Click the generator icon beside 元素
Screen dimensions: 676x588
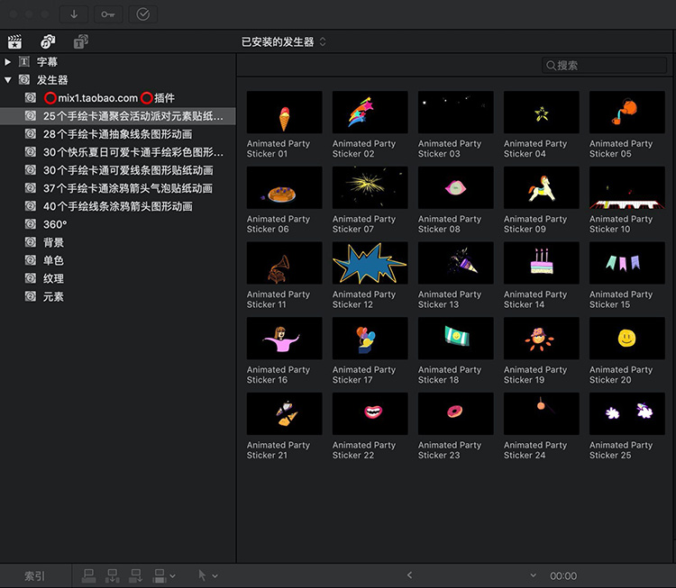30,296
